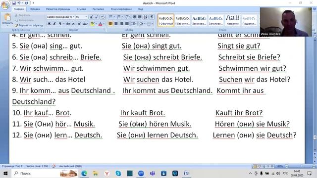Image resolution: width=317 pixels, height=178 pixels.
Task: Click the spelling check icon in status bar
Action: coord(53,166)
